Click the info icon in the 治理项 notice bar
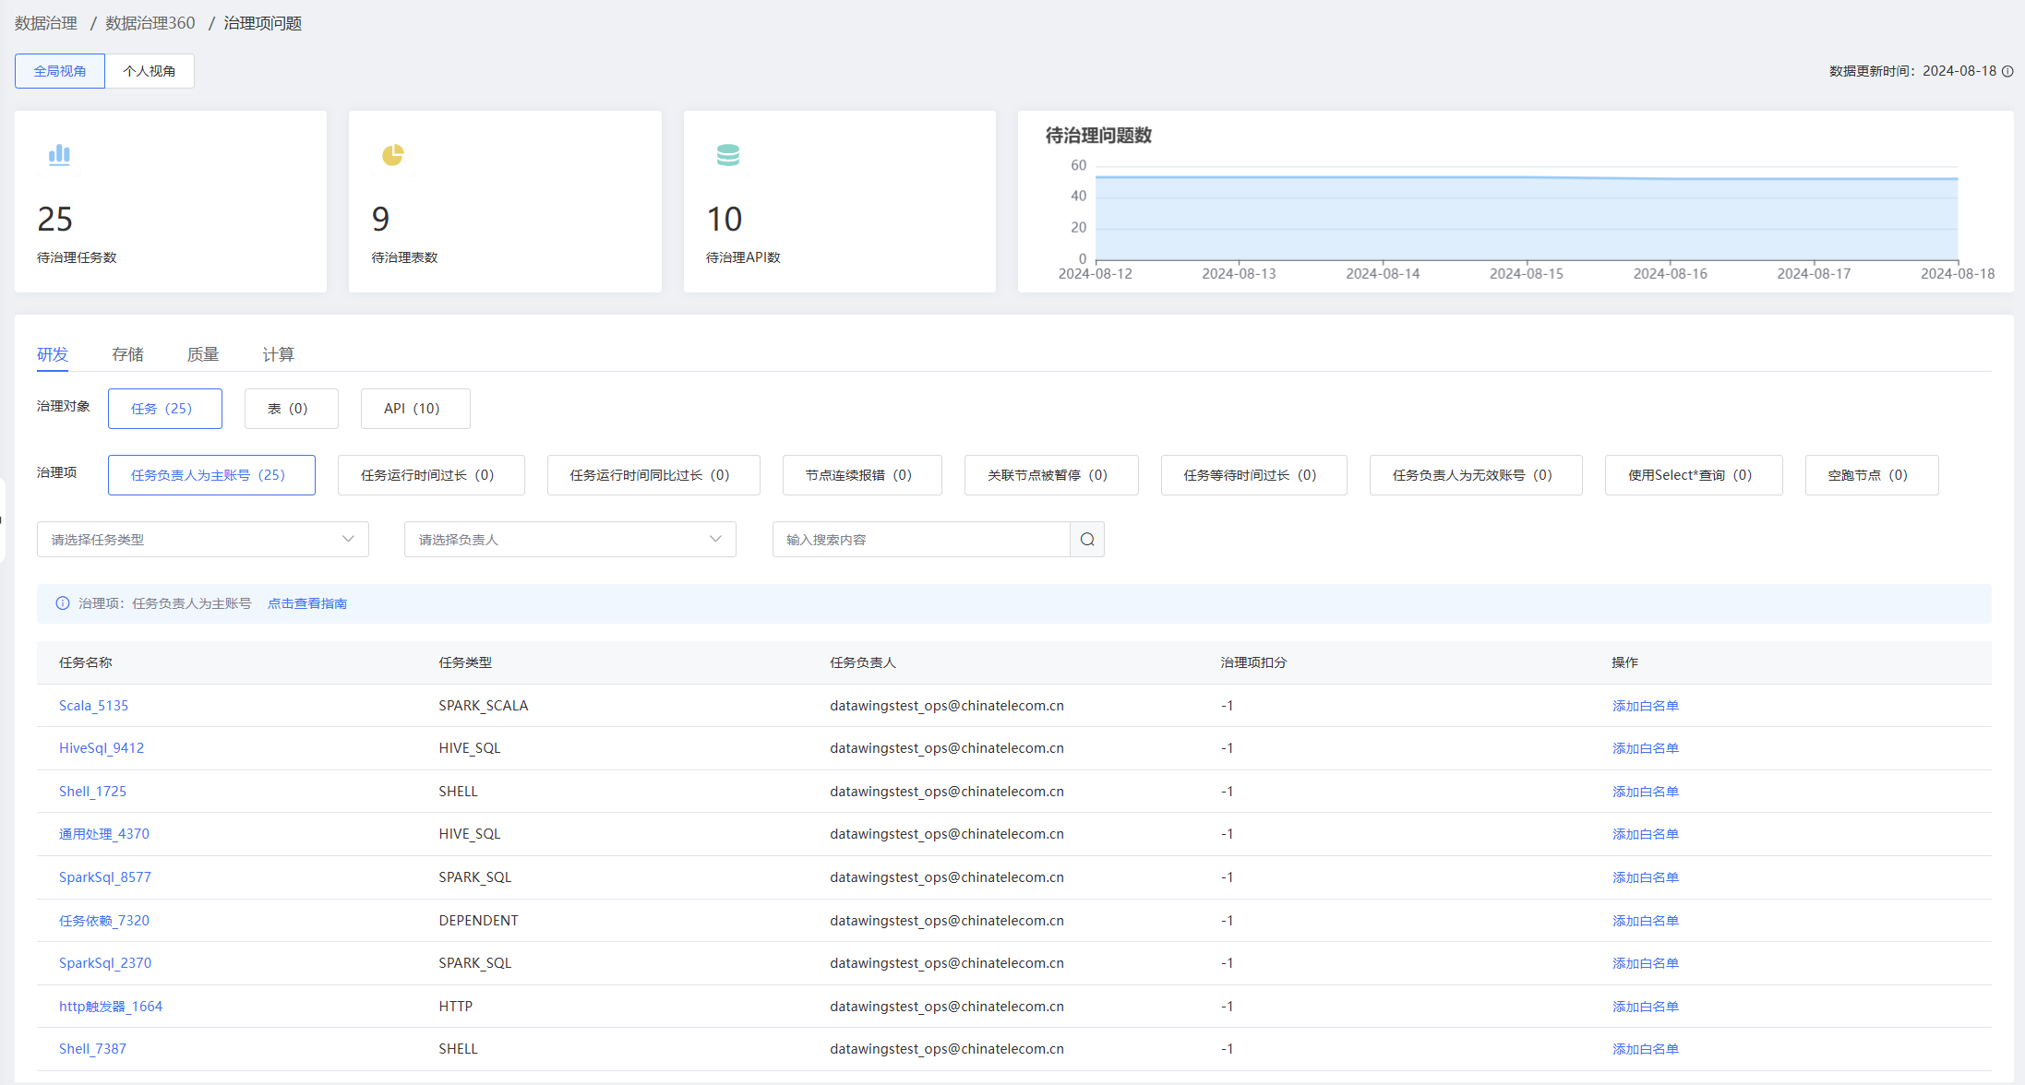 coord(63,603)
